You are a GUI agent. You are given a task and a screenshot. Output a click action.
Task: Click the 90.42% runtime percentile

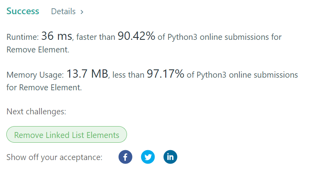(136, 37)
